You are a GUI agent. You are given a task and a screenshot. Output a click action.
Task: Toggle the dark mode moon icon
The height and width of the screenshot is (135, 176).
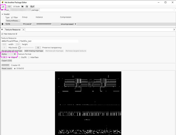[x=3, y=7]
